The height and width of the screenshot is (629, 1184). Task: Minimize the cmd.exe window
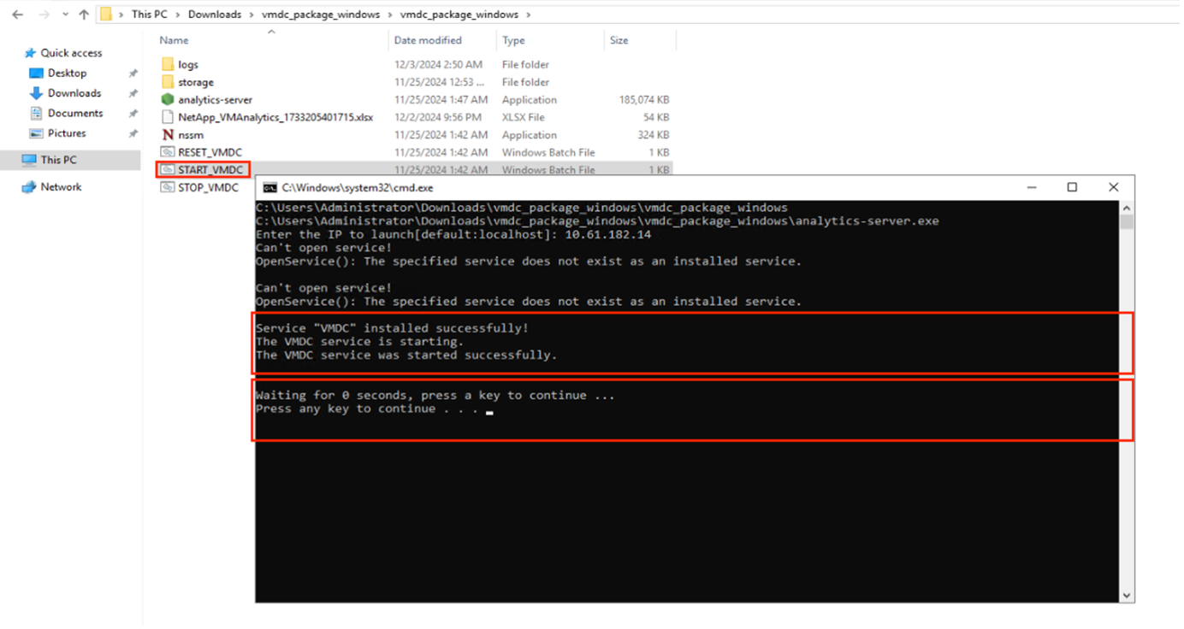tap(1032, 187)
